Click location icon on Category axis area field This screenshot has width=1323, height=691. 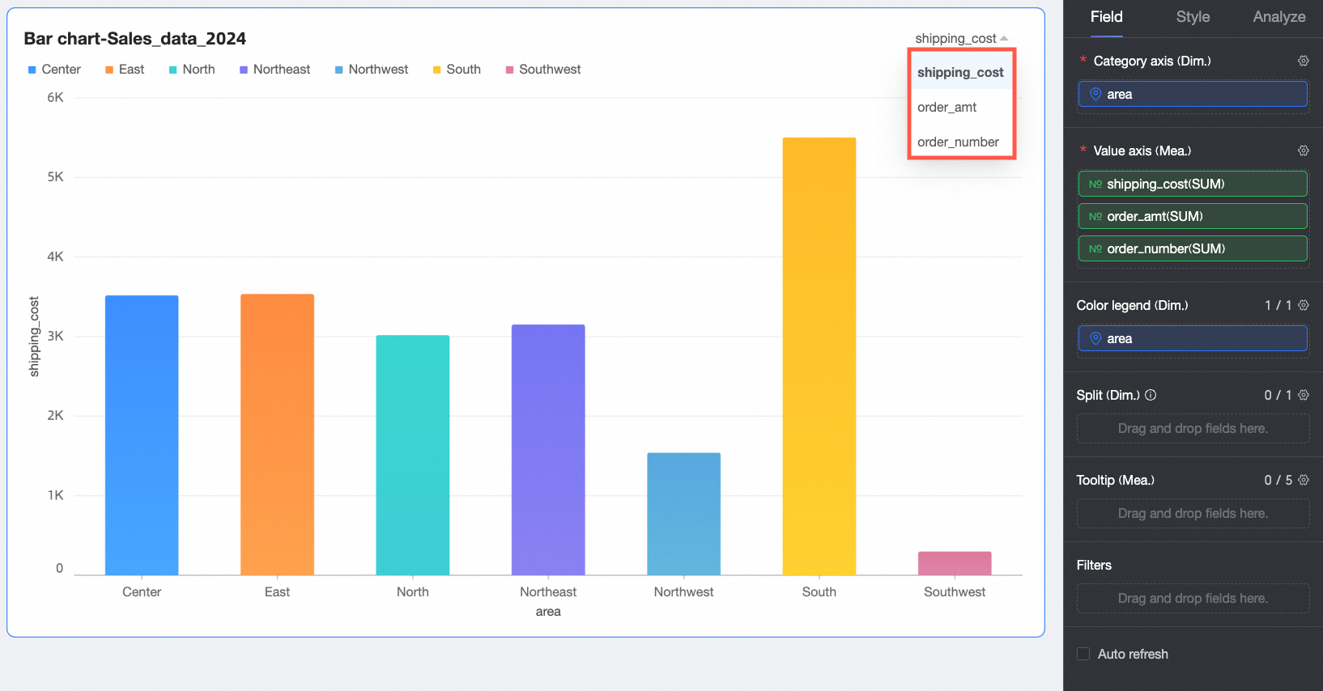coord(1095,94)
